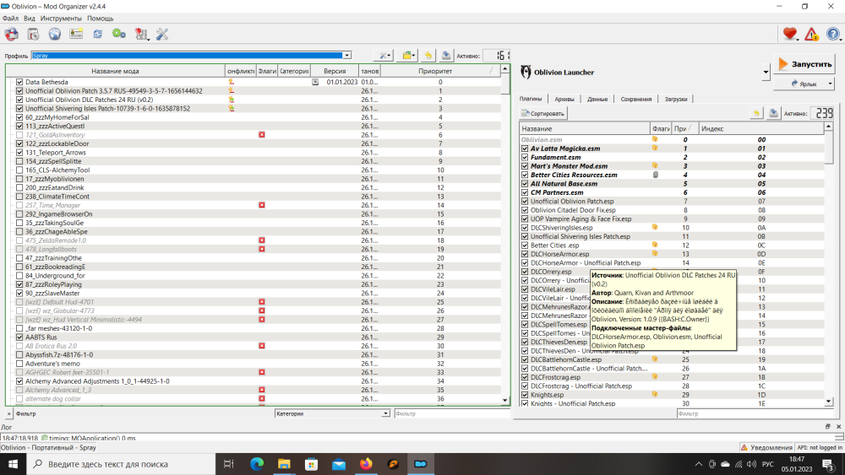Open the profiles configuration icon
This screenshot has height=475, width=845.
pyautogui.click(x=76, y=35)
